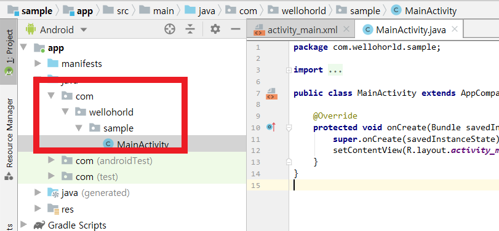The width and height of the screenshot is (499, 231).
Task: Select the res folder icon
Action: 53,209
